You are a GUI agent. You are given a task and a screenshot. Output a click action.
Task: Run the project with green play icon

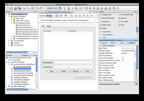coord(73,8)
